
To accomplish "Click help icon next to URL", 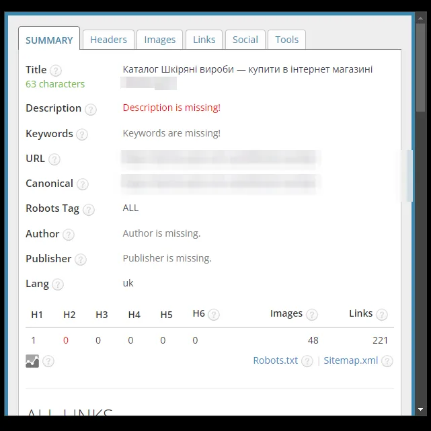I will [54, 159].
